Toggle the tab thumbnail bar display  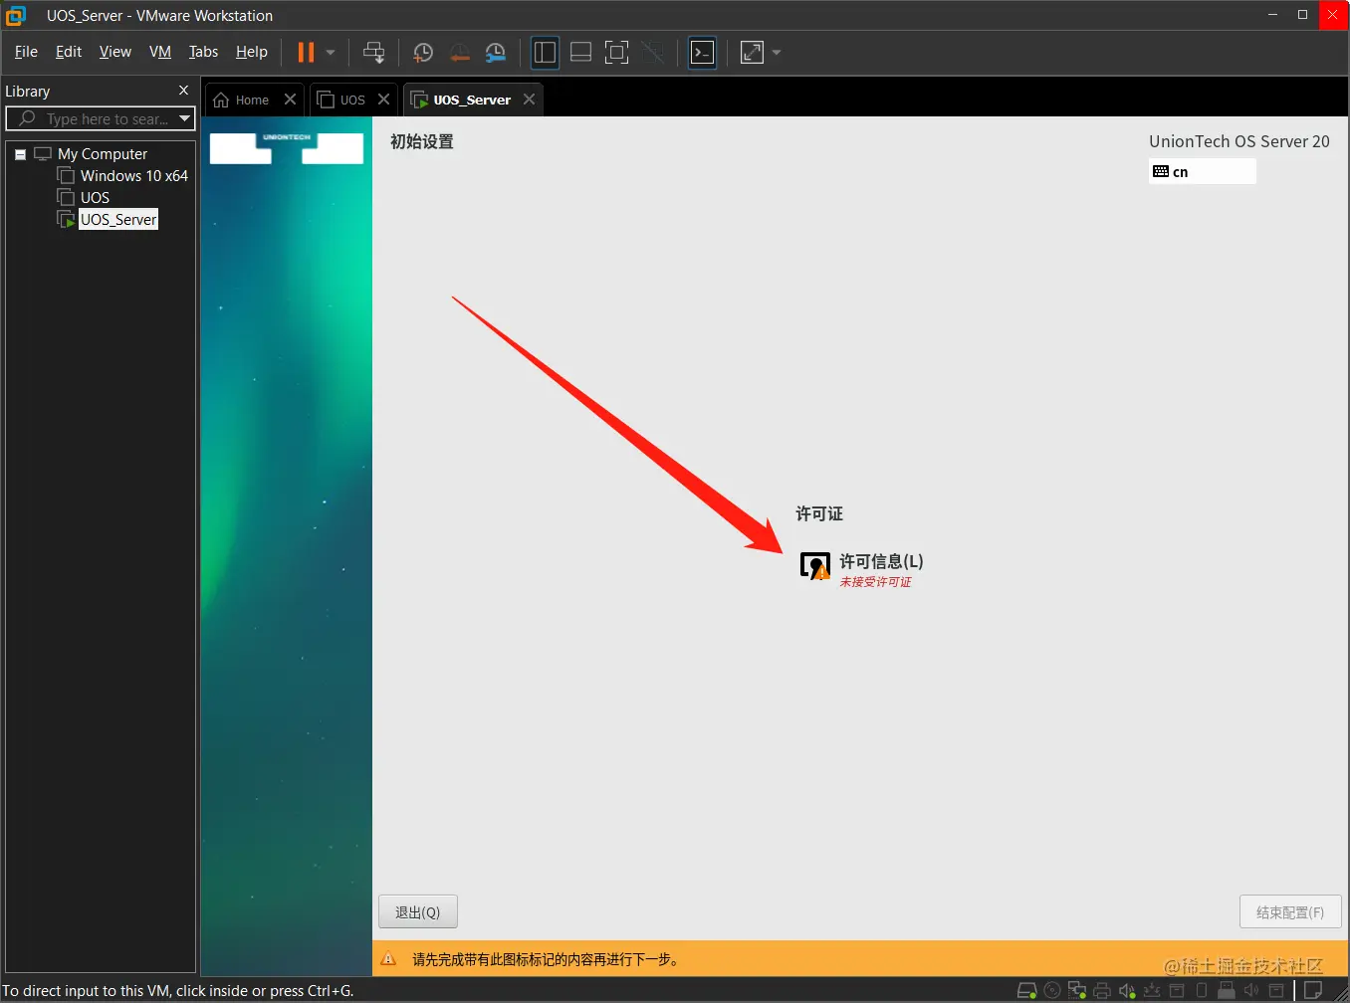580,52
